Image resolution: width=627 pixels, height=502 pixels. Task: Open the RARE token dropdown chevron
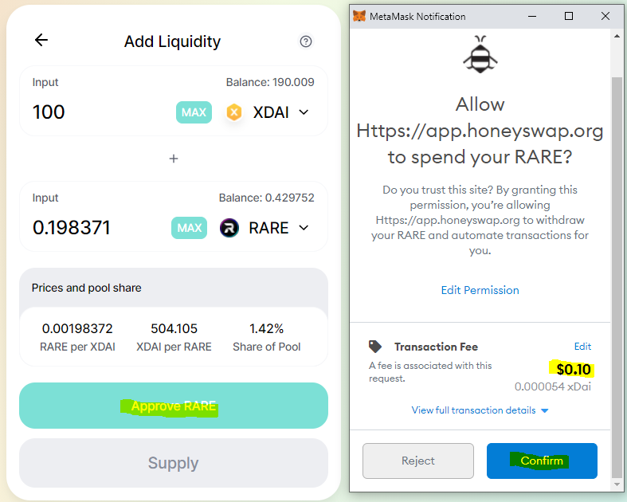point(304,228)
